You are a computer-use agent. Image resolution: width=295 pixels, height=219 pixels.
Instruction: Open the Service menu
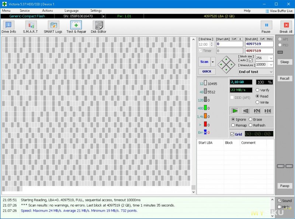(25, 11)
